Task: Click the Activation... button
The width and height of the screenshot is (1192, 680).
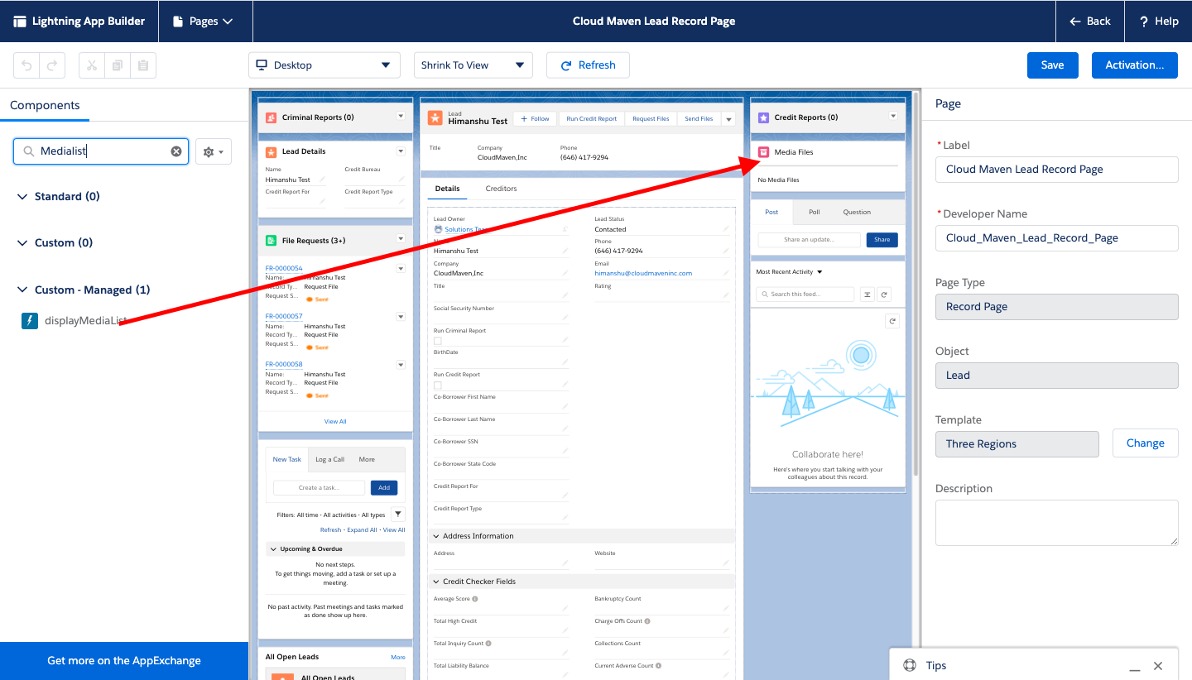Action: [x=1135, y=65]
